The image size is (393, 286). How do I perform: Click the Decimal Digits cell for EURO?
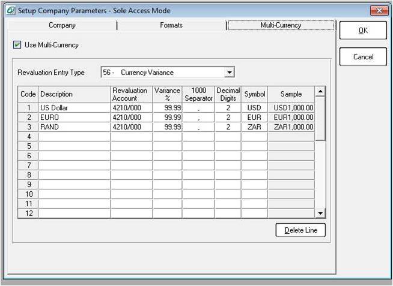[228, 118]
